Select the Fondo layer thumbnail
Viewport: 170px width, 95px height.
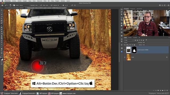coord(129,57)
